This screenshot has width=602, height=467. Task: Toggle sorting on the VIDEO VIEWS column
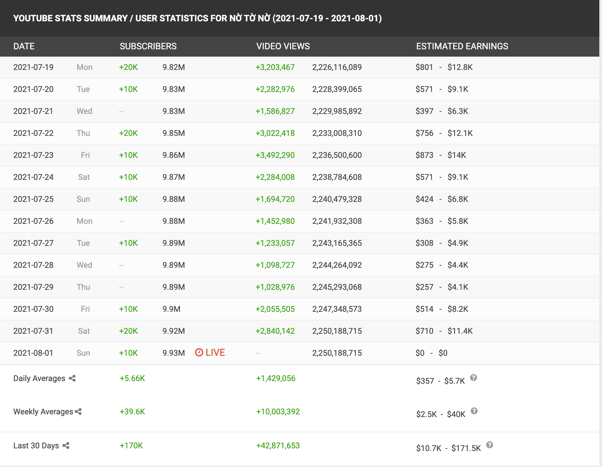pyautogui.click(x=283, y=46)
